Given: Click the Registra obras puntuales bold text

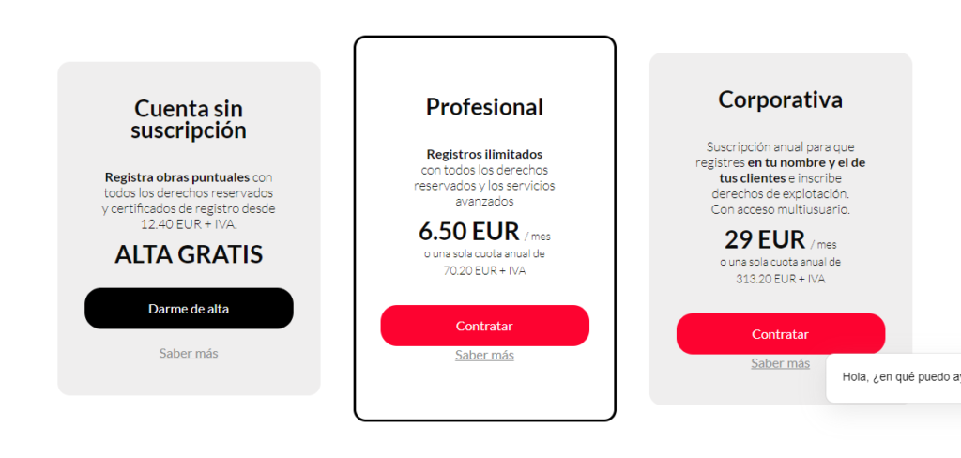Looking at the screenshot, I should [177, 177].
